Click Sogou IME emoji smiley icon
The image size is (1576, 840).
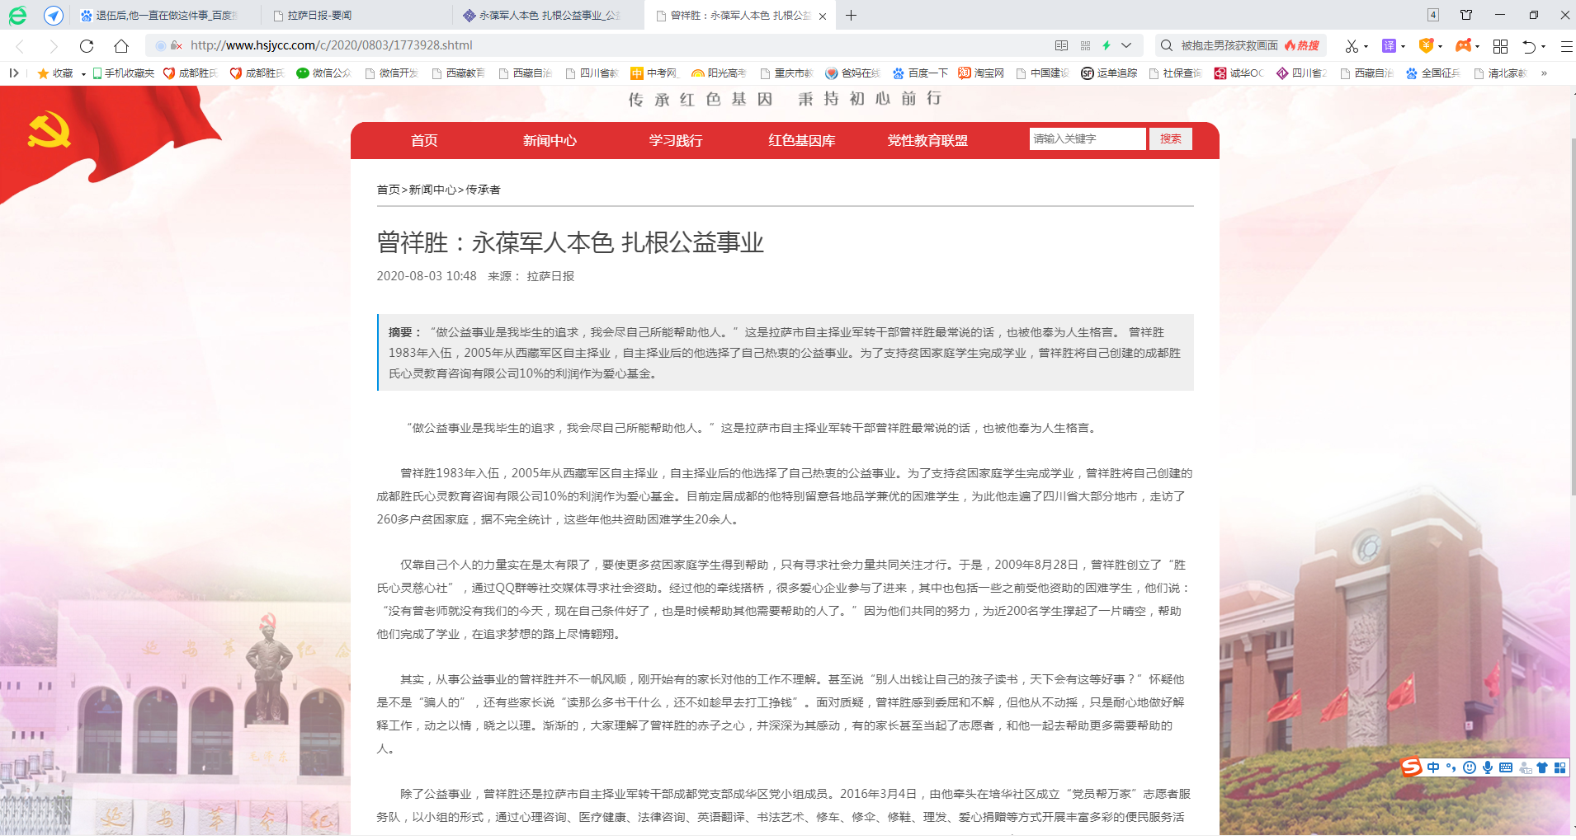pos(1469,767)
